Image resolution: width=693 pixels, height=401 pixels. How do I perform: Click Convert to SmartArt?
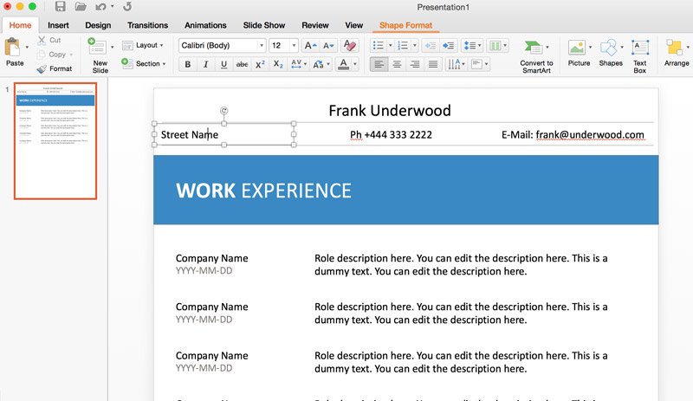[x=536, y=54]
